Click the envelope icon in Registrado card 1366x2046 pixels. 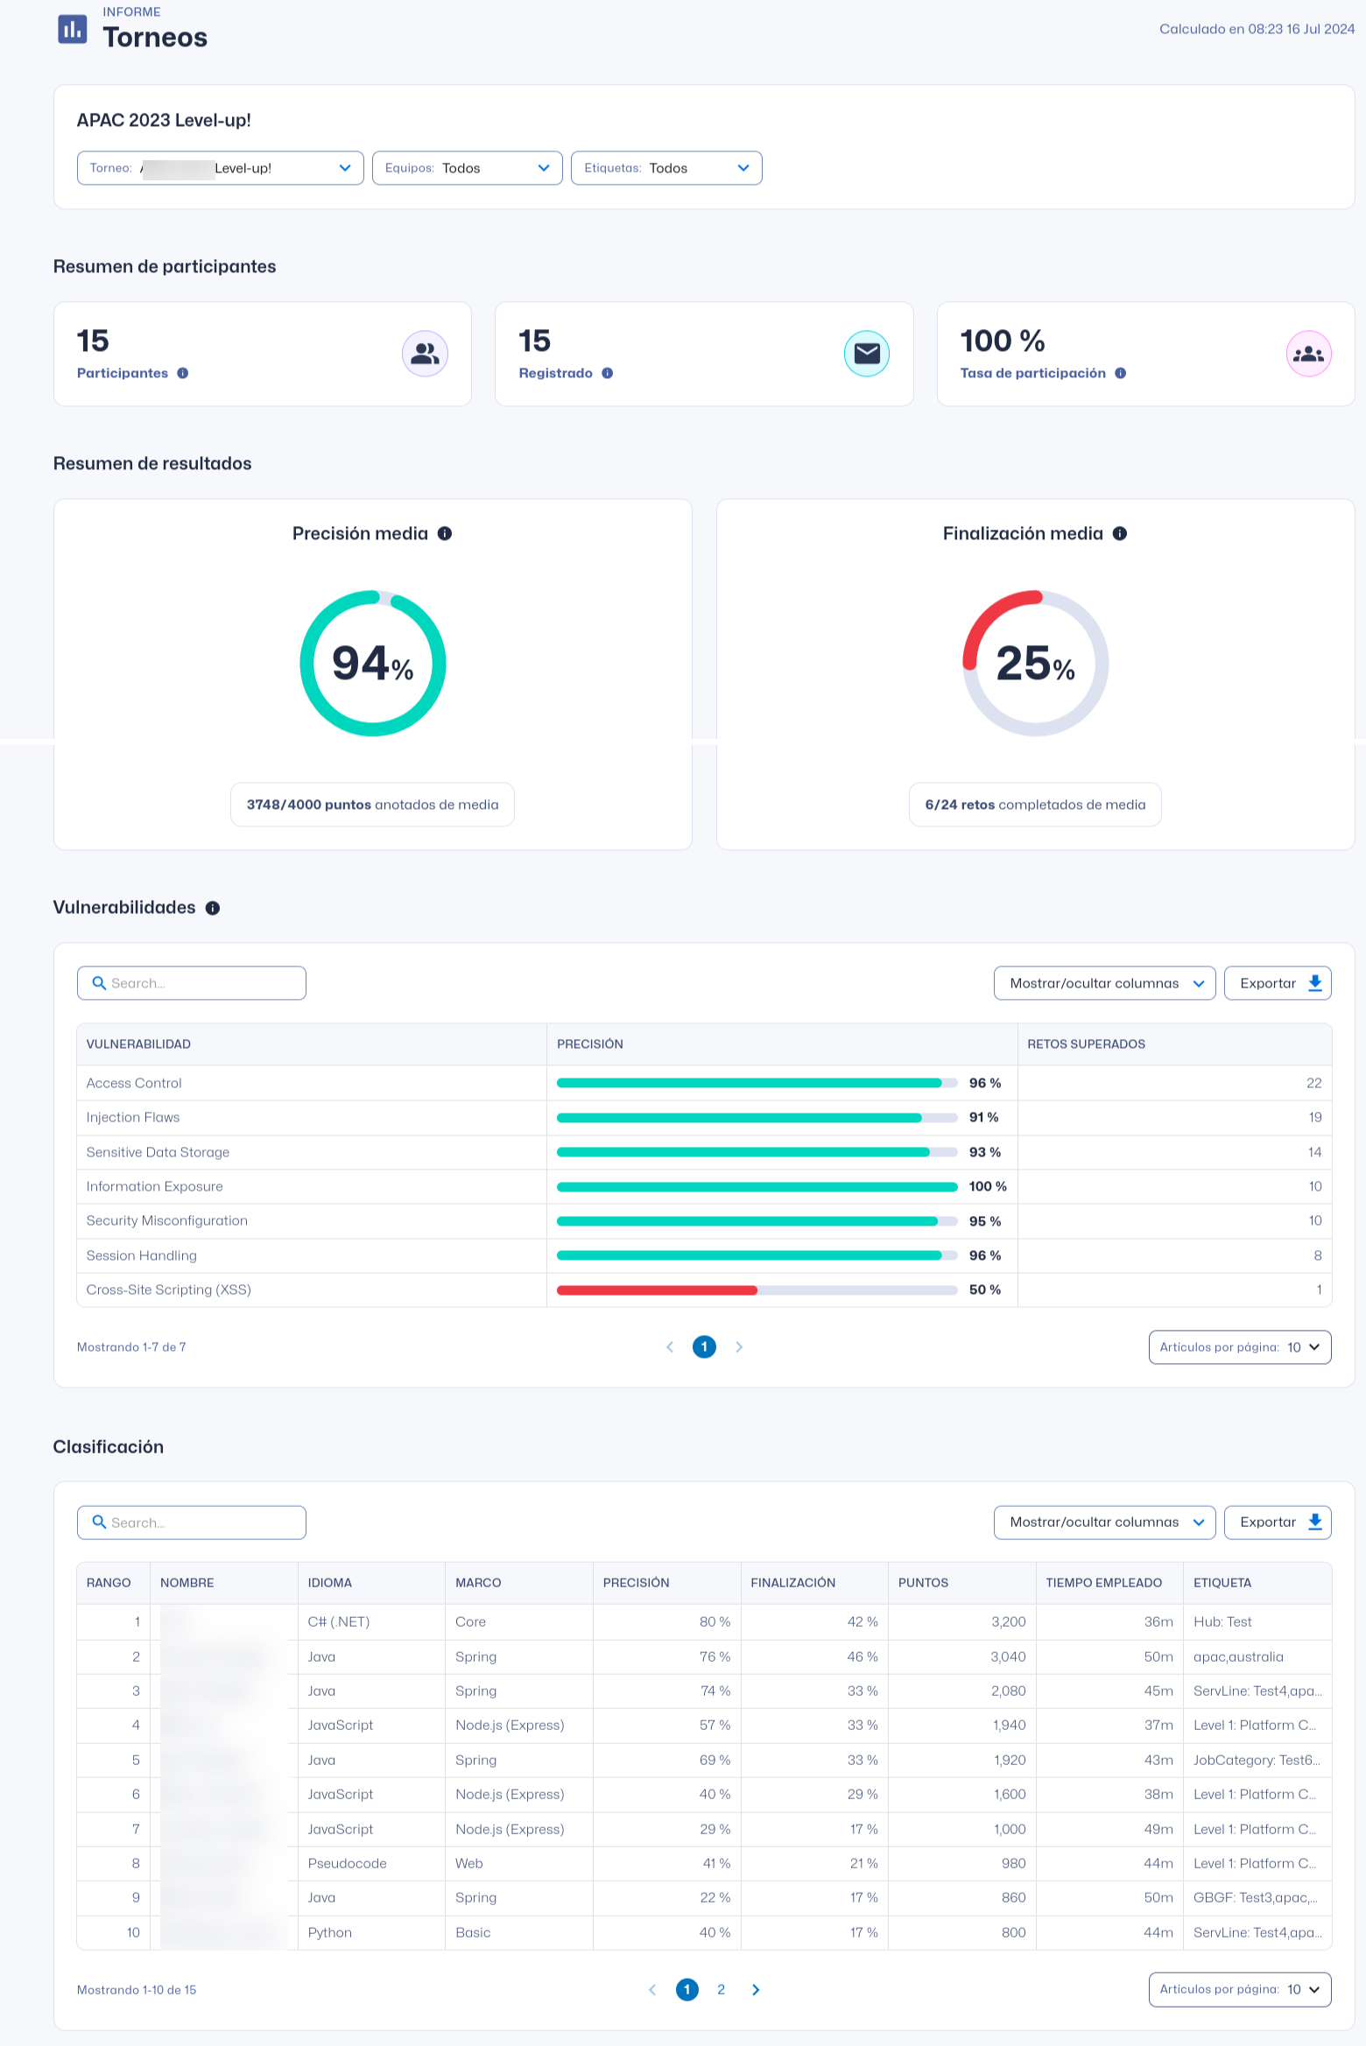pyautogui.click(x=866, y=354)
